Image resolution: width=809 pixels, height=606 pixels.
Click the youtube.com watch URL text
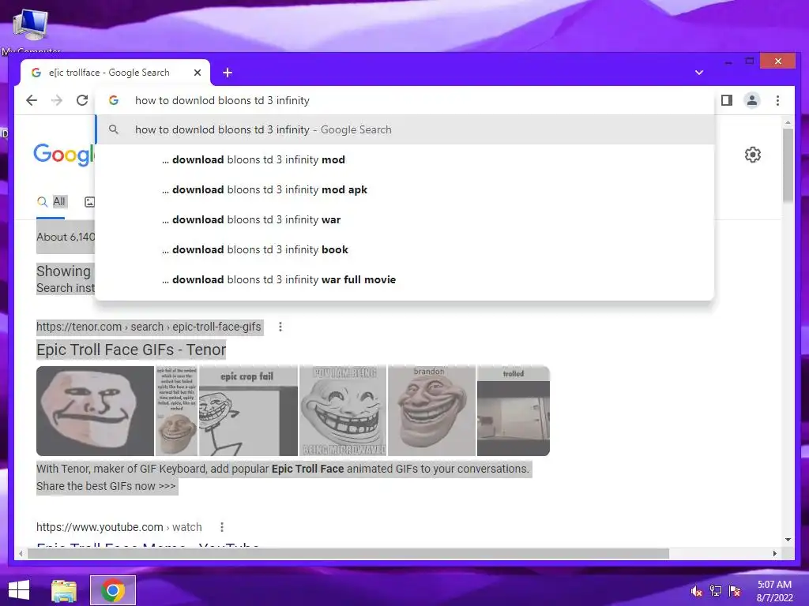(x=119, y=527)
